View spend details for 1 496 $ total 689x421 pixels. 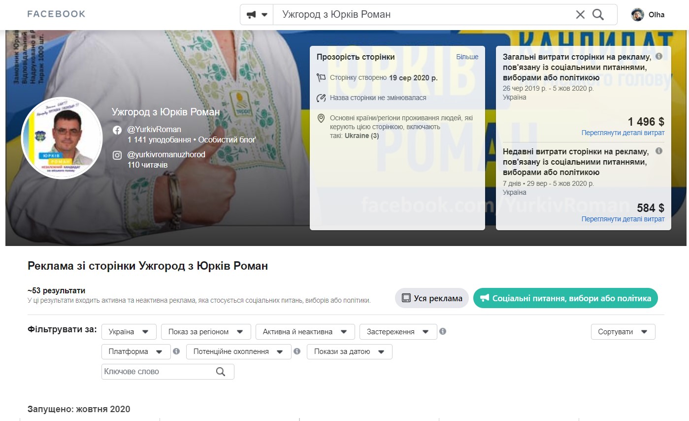623,133
